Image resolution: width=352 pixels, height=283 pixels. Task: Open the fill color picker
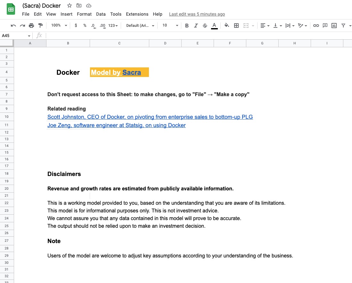227,25
